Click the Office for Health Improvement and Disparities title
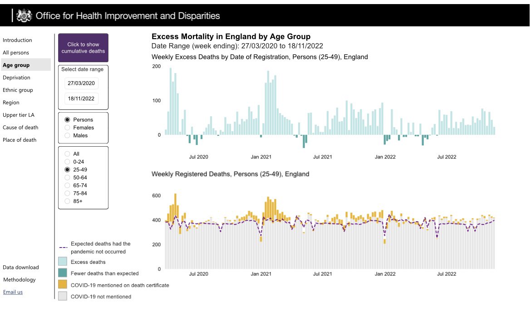The width and height of the screenshot is (531, 327). tap(128, 16)
